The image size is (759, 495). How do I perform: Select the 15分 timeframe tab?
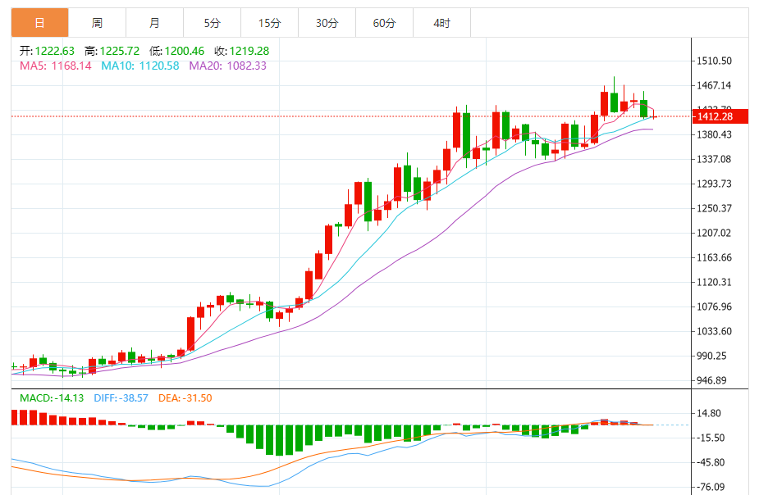269,23
